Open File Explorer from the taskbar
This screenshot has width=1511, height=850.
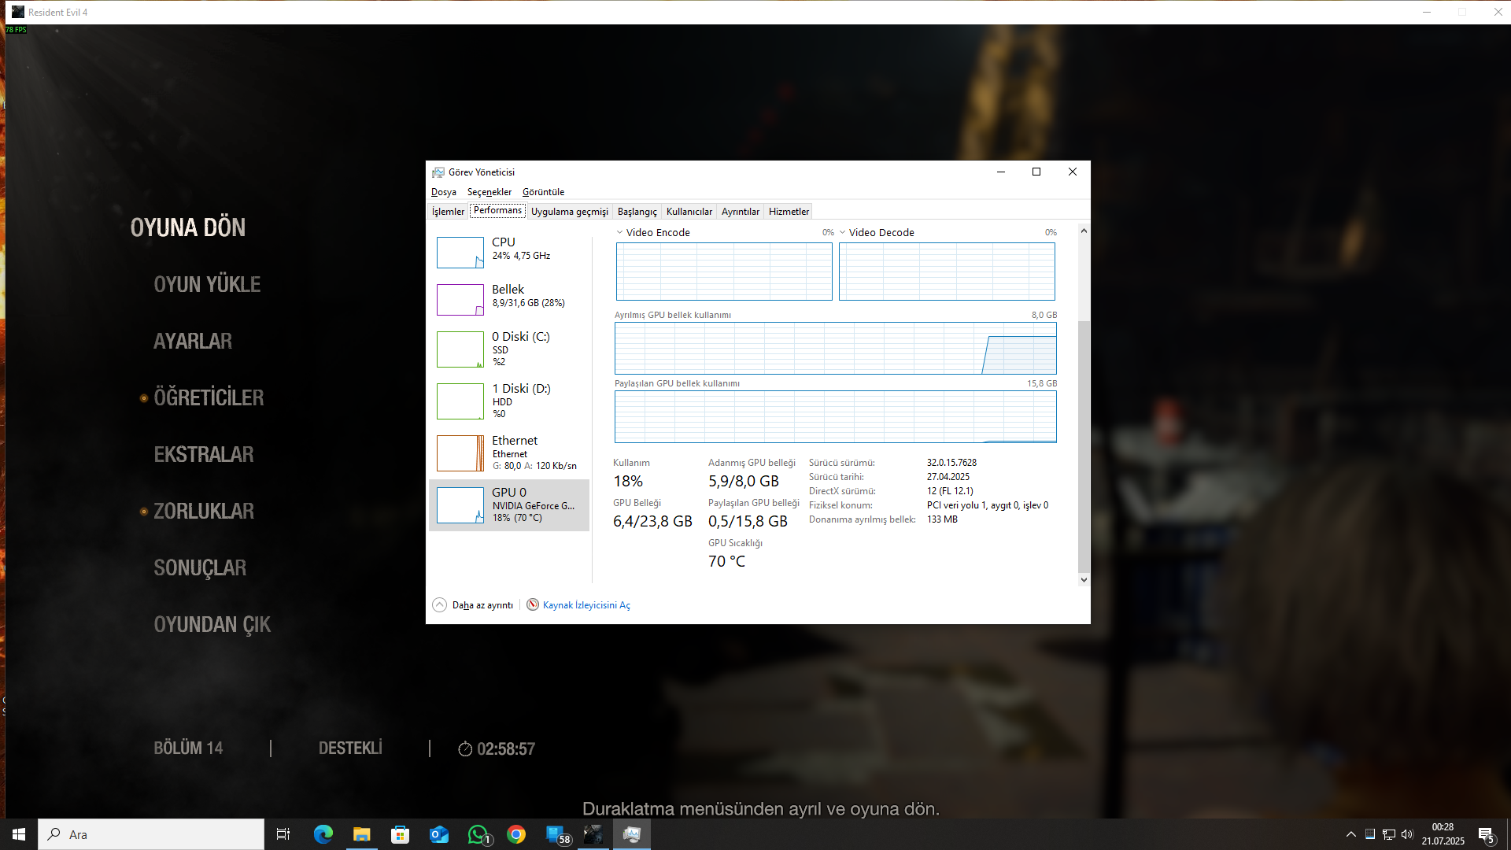[x=362, y=834]
